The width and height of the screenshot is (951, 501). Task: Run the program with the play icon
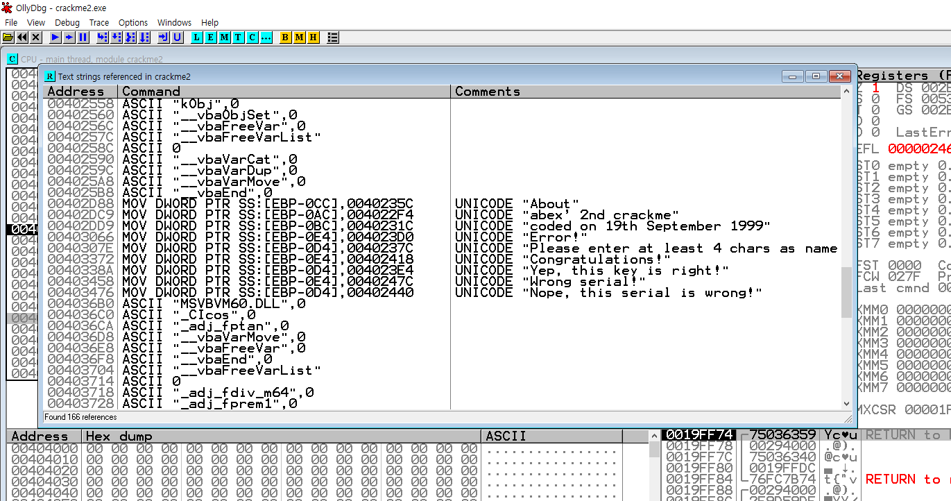point(55,37)
